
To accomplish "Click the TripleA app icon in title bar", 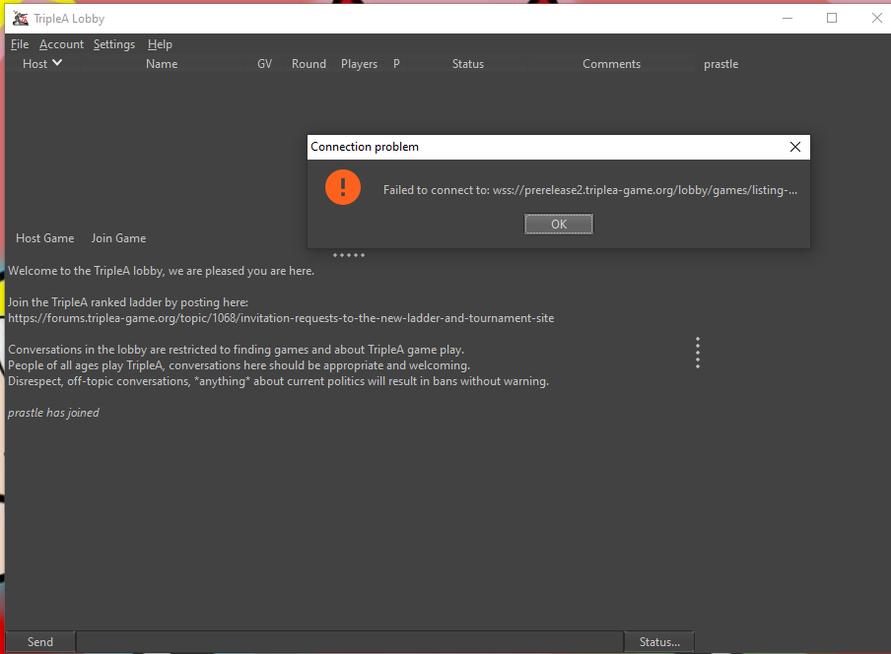I will click(21, 18).
